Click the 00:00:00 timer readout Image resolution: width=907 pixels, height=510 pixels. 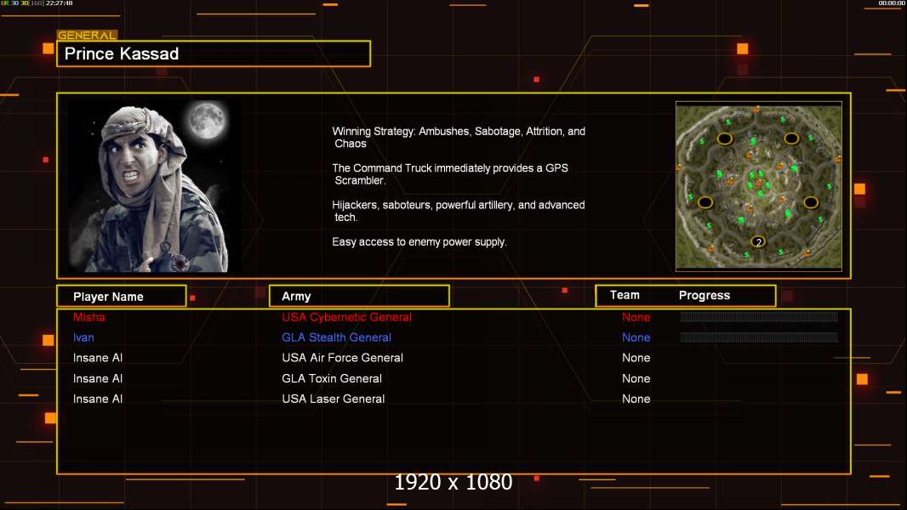pyautogui.click(x=892, y=3)
